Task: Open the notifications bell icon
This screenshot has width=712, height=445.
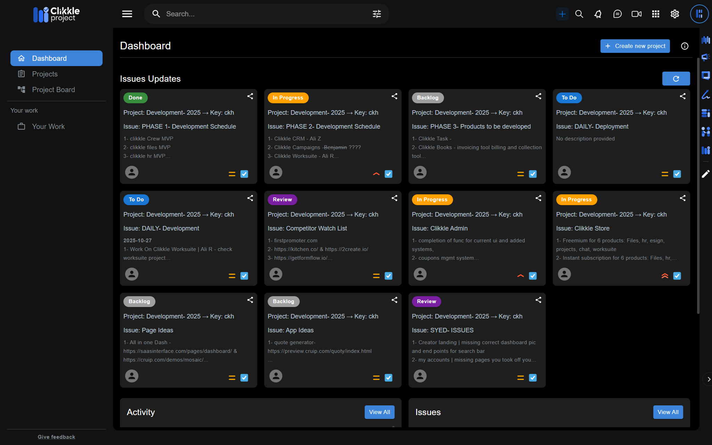Action: (x=598, y=14)
